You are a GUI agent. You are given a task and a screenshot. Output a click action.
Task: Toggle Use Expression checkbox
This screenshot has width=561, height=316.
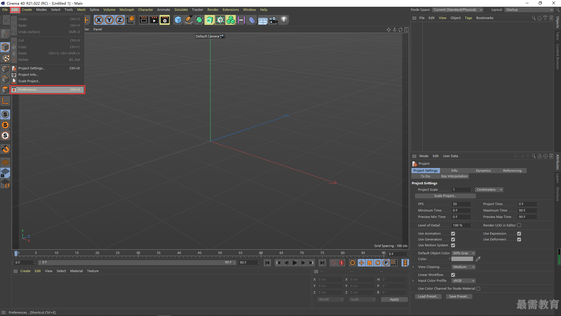point(519,233)
